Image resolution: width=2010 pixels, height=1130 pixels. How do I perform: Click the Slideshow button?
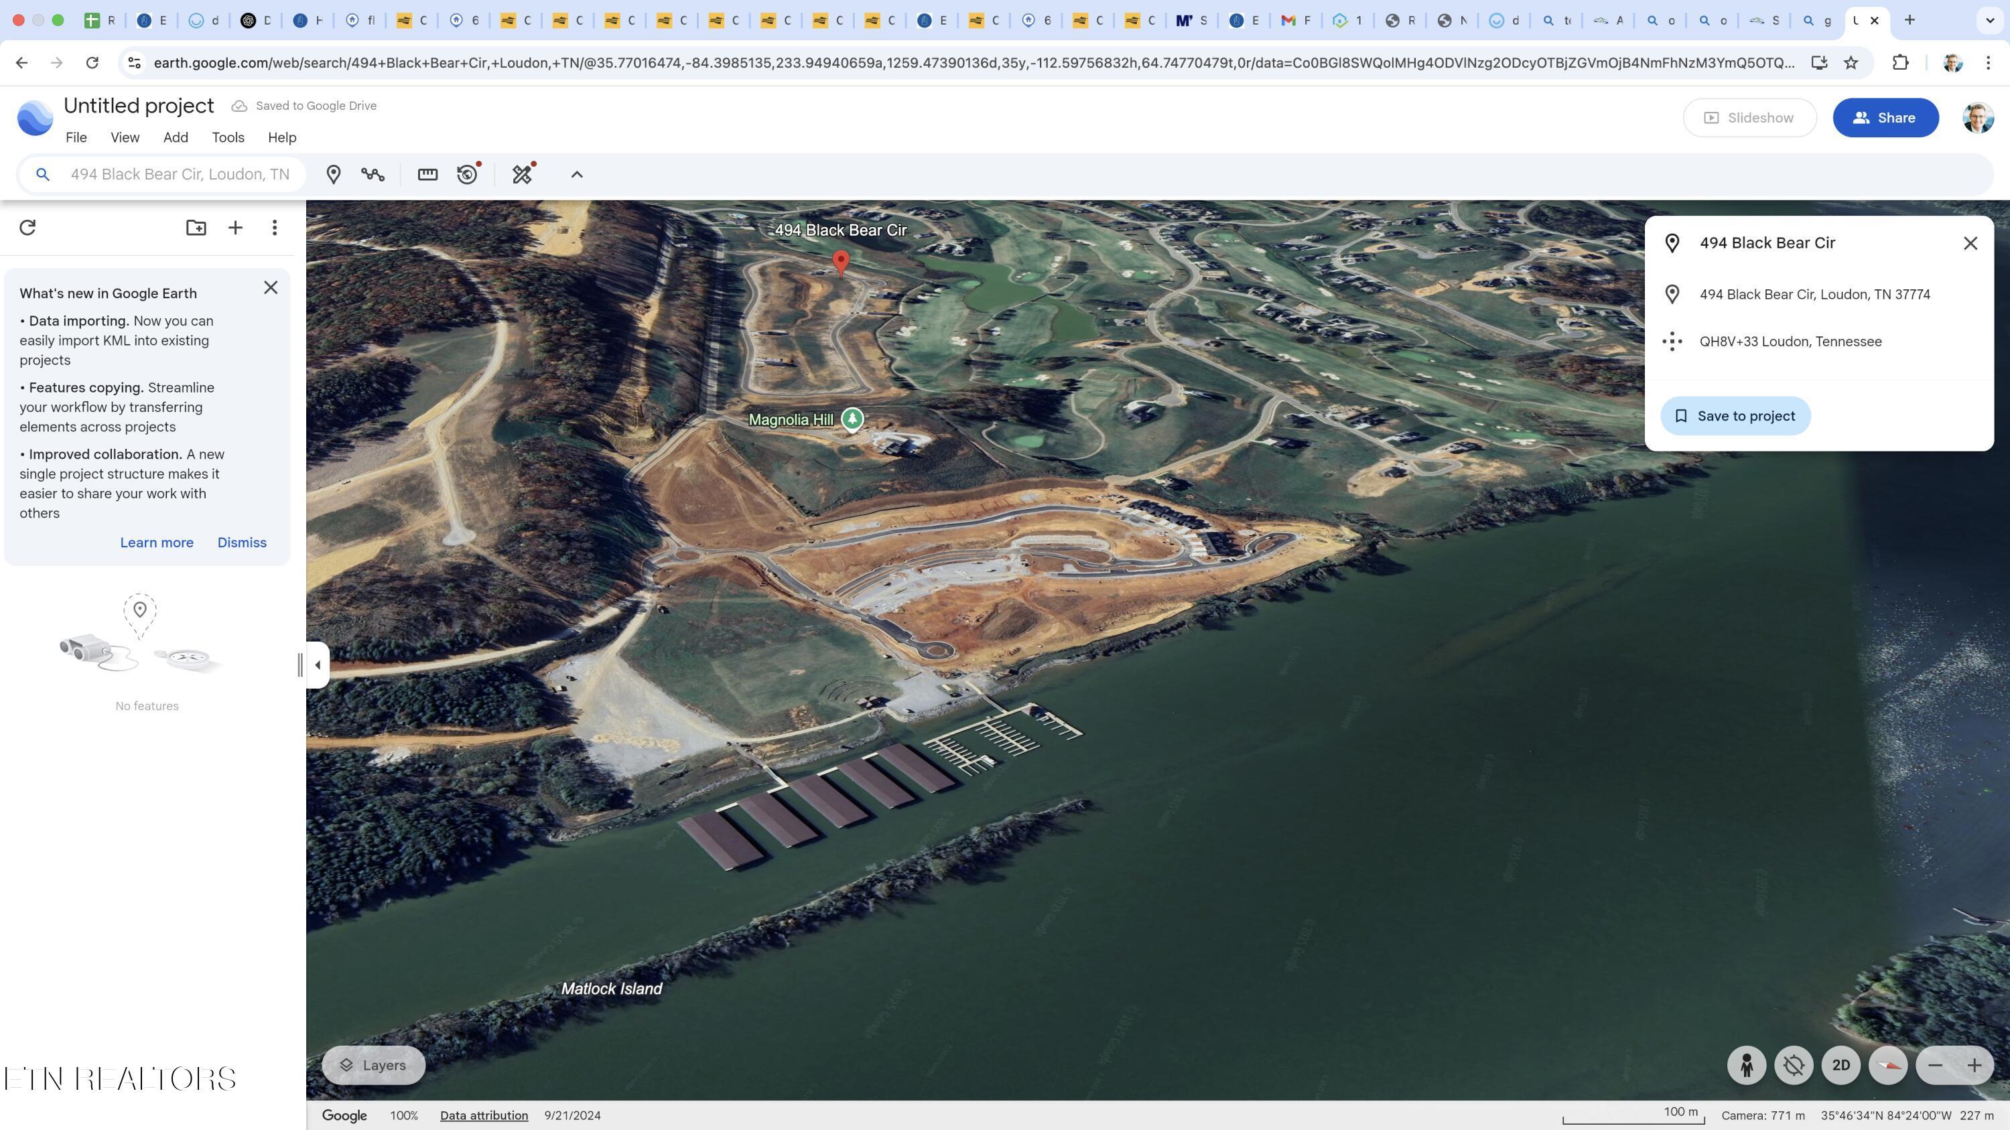1749,118
